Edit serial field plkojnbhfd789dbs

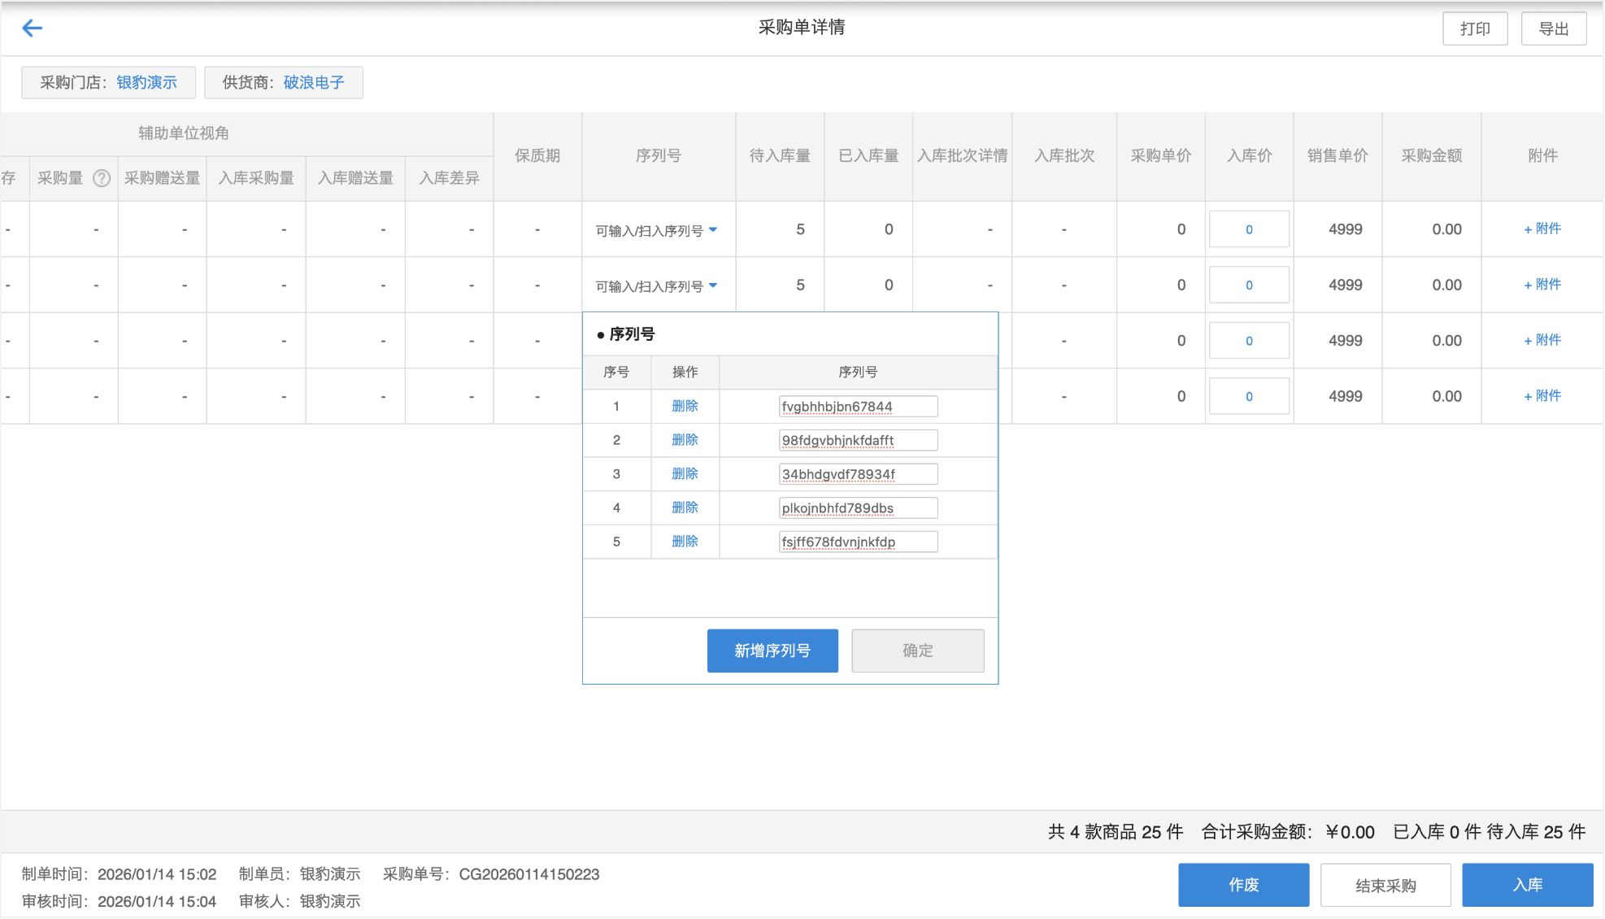[x=857, y=508]
